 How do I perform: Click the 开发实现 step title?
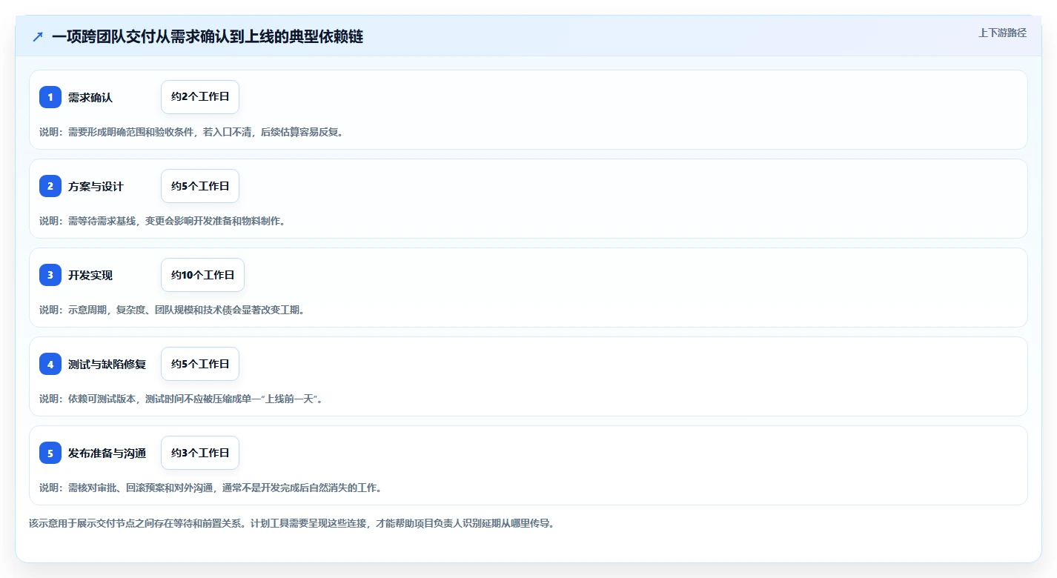point(90,275)
